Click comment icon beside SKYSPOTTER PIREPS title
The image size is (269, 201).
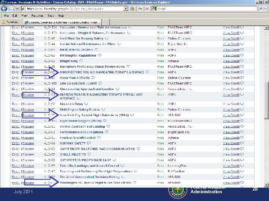tap(114, 160)
